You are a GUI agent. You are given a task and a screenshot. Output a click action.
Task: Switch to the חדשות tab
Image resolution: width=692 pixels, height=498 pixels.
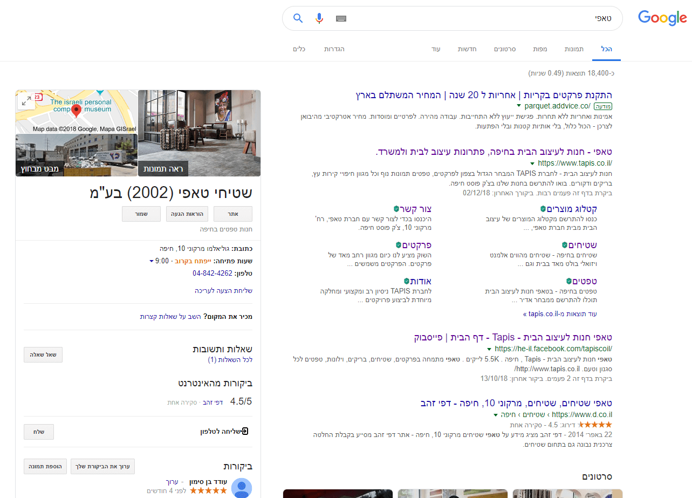pos(467,49)
